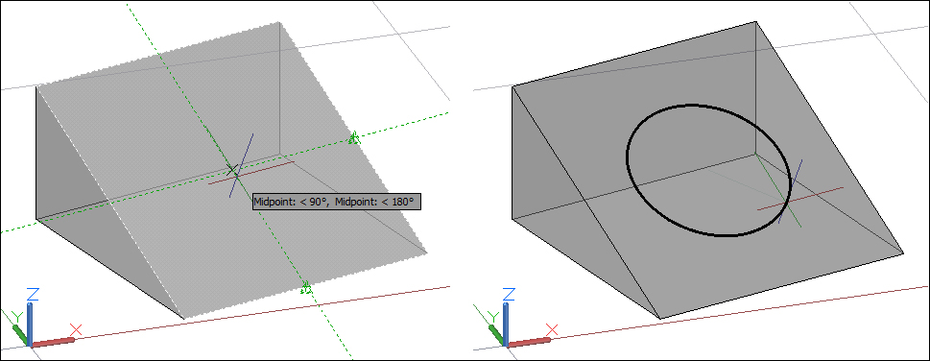Screen dimensions: 930x361
Task: Click the red X axis of right UCS icon
Action: click(531, 341)
